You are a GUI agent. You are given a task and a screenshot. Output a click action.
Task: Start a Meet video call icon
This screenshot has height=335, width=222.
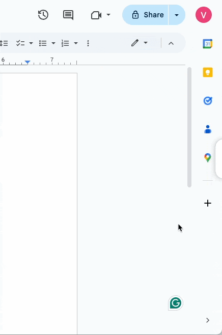tap(96, 15)
